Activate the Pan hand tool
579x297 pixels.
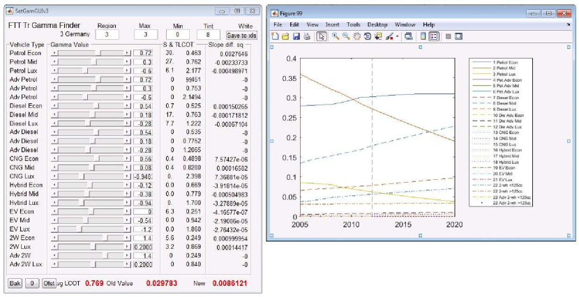point(355,36)
